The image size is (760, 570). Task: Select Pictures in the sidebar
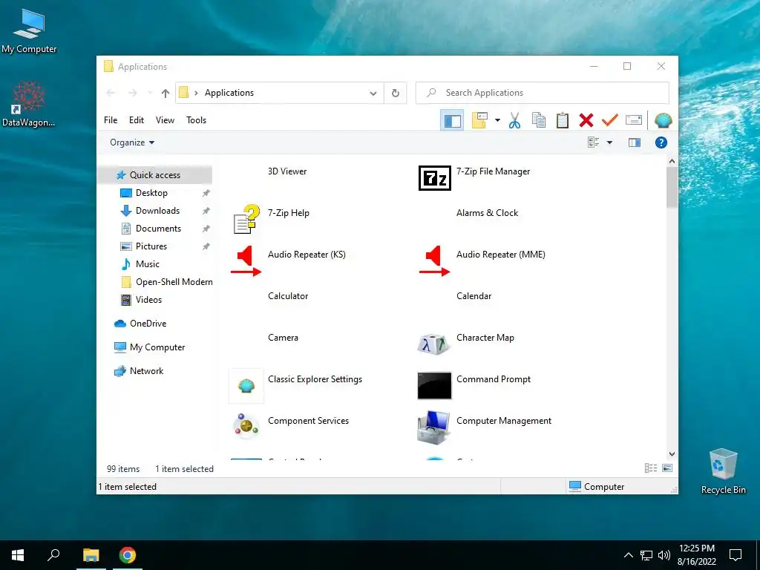[x=151, y=246]
